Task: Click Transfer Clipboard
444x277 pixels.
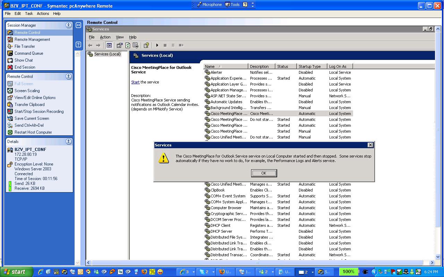Action: 29,105
